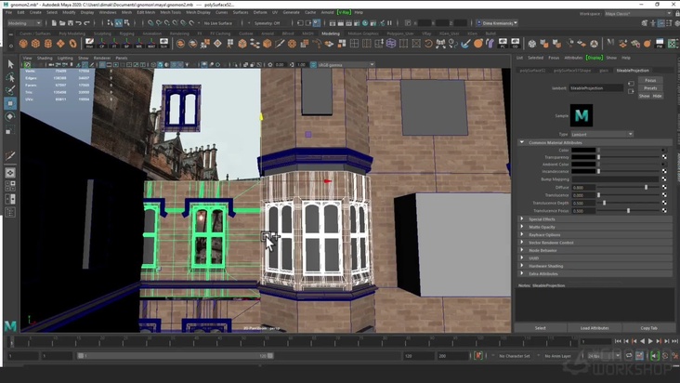The height and width of the screenshot is (383, 680).
Task: Activate the Select tool arrow in toolbox
Action: [10, 64]
